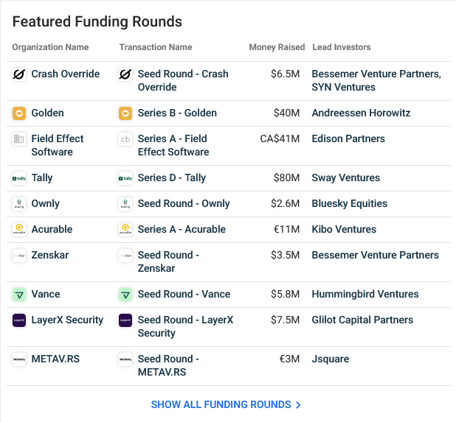Click SHOW ALL FUNDING ROUNDS link
The height and width of the screenshot is (422, 456).
point(221,404)
